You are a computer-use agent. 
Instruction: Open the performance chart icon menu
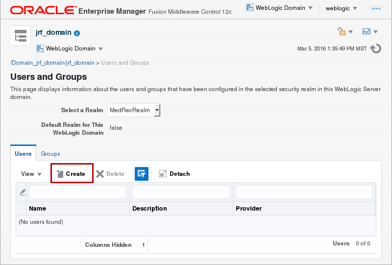point(369,32)
